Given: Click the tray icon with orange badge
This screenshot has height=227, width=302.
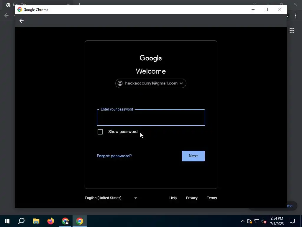Looking at the screenshot, I should click(250, 221).
